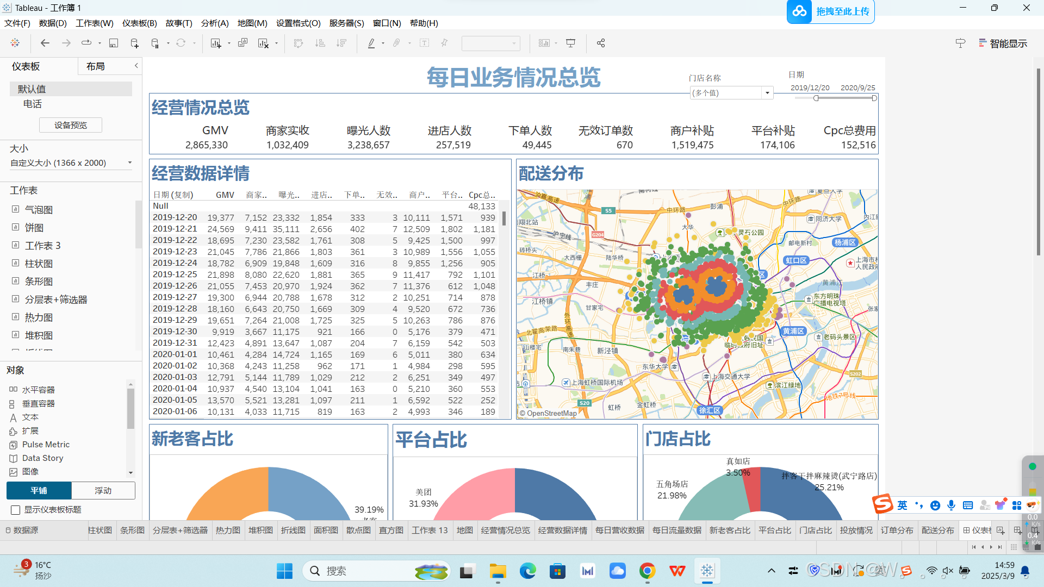The image size is (1044, 587).
Task: Open the dashboard size dropdown 自定义大小
Action: (71, 162)
